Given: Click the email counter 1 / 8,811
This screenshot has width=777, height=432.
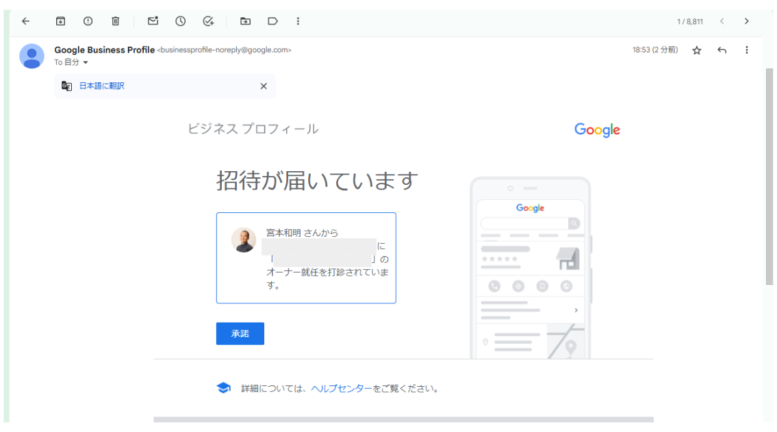Looking at the screenshot, I should (690, 22).
